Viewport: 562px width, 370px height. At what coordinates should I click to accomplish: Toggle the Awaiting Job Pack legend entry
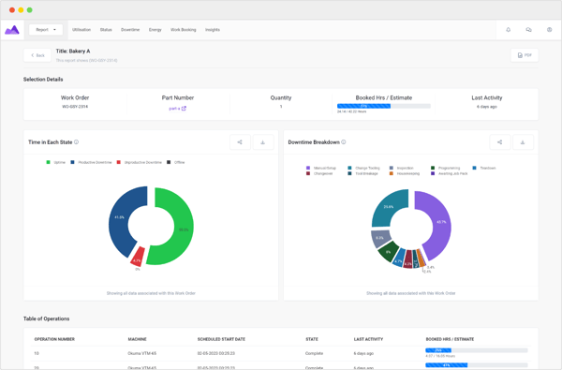click(449, 173)
